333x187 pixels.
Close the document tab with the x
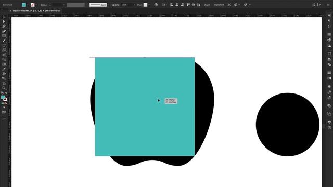tap(10, 11)
